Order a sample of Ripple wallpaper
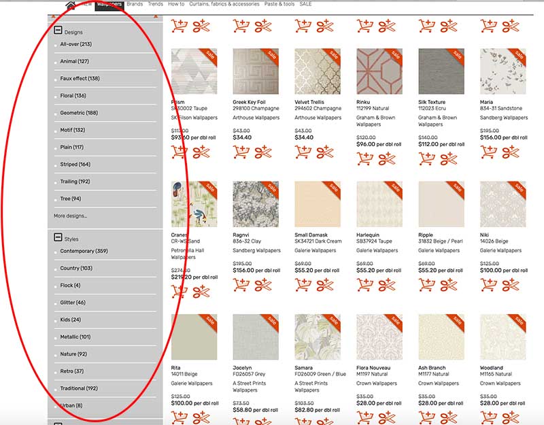Viewport: 544px width, 425px height. 448,285
